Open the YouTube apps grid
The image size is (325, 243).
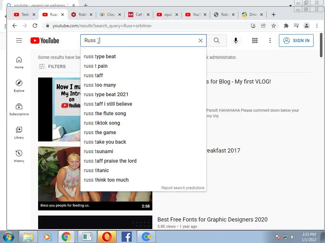point(255,40)
